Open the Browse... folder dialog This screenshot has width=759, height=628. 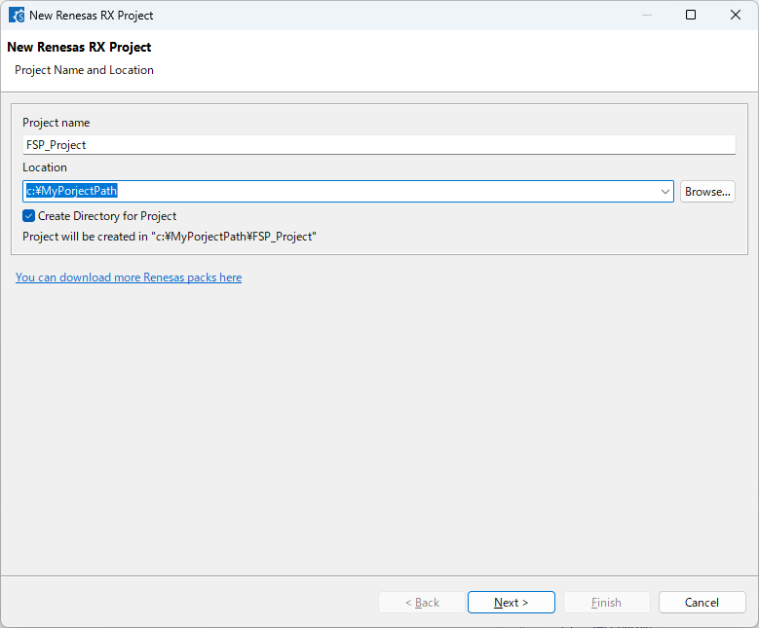coord(707,192)
